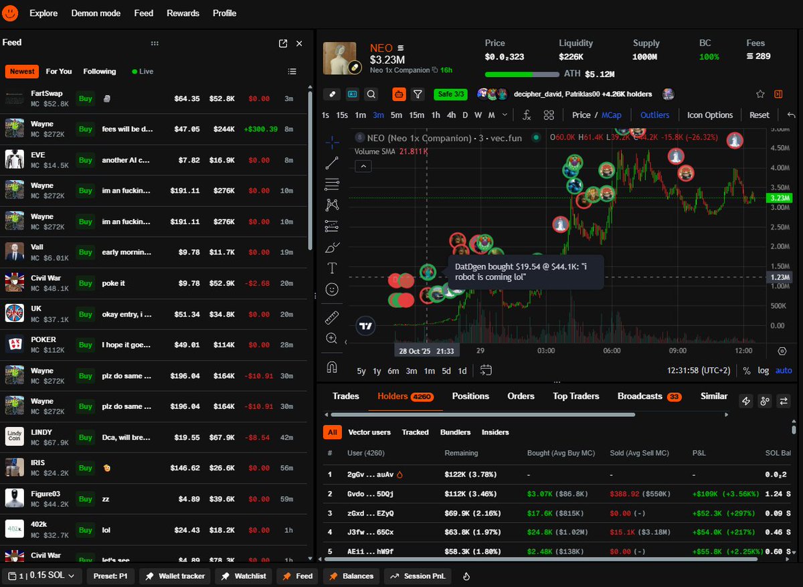Expand the timeframe dropdown chevron

pyautogui.click(x=503, y=115)
